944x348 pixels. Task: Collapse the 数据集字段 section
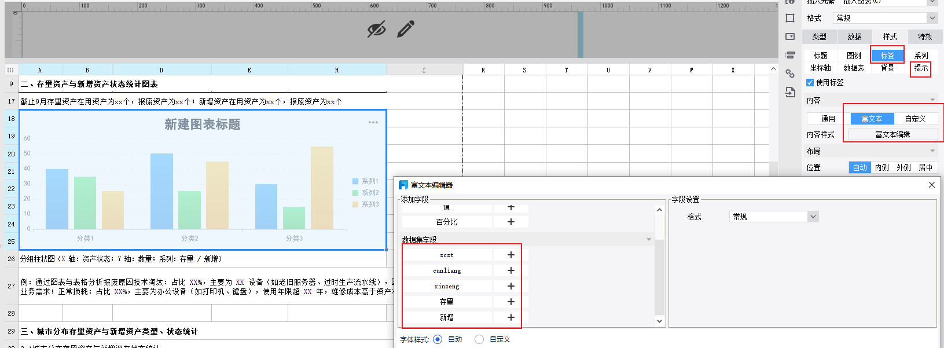[x=649, y=240]
